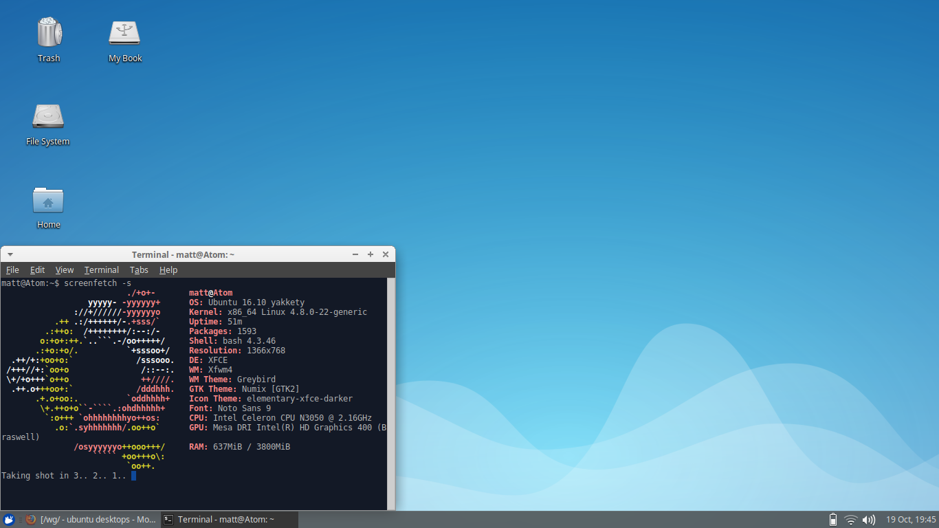This screenshot has height=528, width=939.
Task: Switch to the /wg/ ubuntu desktops taskbar window
Action: point(91,520)
